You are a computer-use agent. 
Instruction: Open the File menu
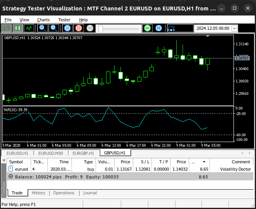[x=8, y=20]
